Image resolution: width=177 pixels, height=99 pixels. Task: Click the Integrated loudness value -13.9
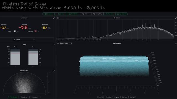[x=23, y=28]
